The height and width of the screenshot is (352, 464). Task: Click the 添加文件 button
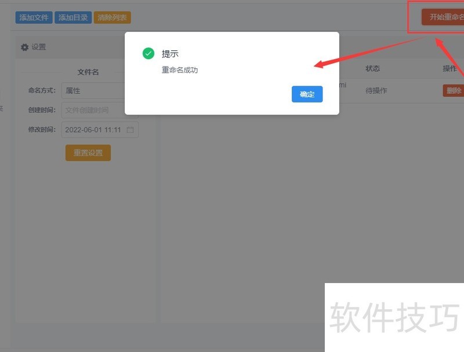coord(34,17)
